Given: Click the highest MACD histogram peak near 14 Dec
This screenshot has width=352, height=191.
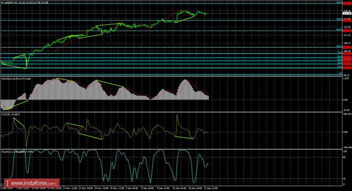Looking at the screenshot, I should pos(185,80).
